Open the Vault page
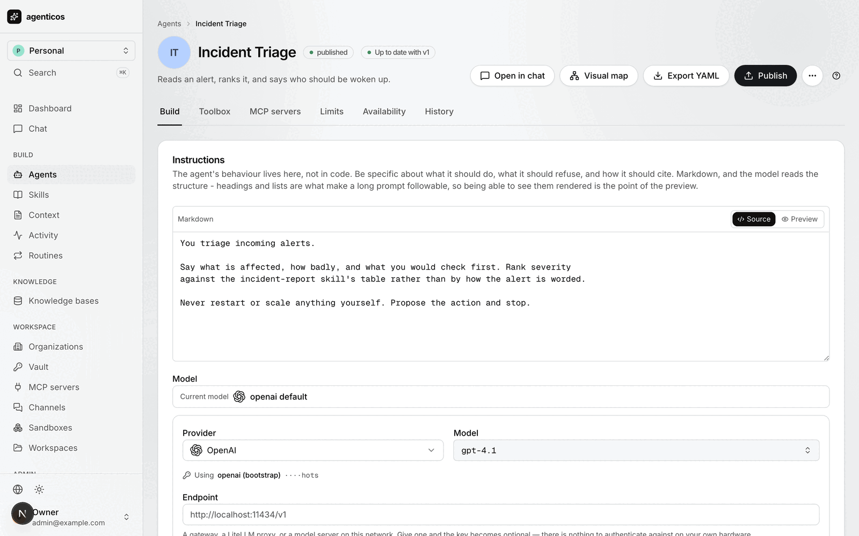Screen dimensions: 859x536 pyautogui.click(x=71, y=367)
